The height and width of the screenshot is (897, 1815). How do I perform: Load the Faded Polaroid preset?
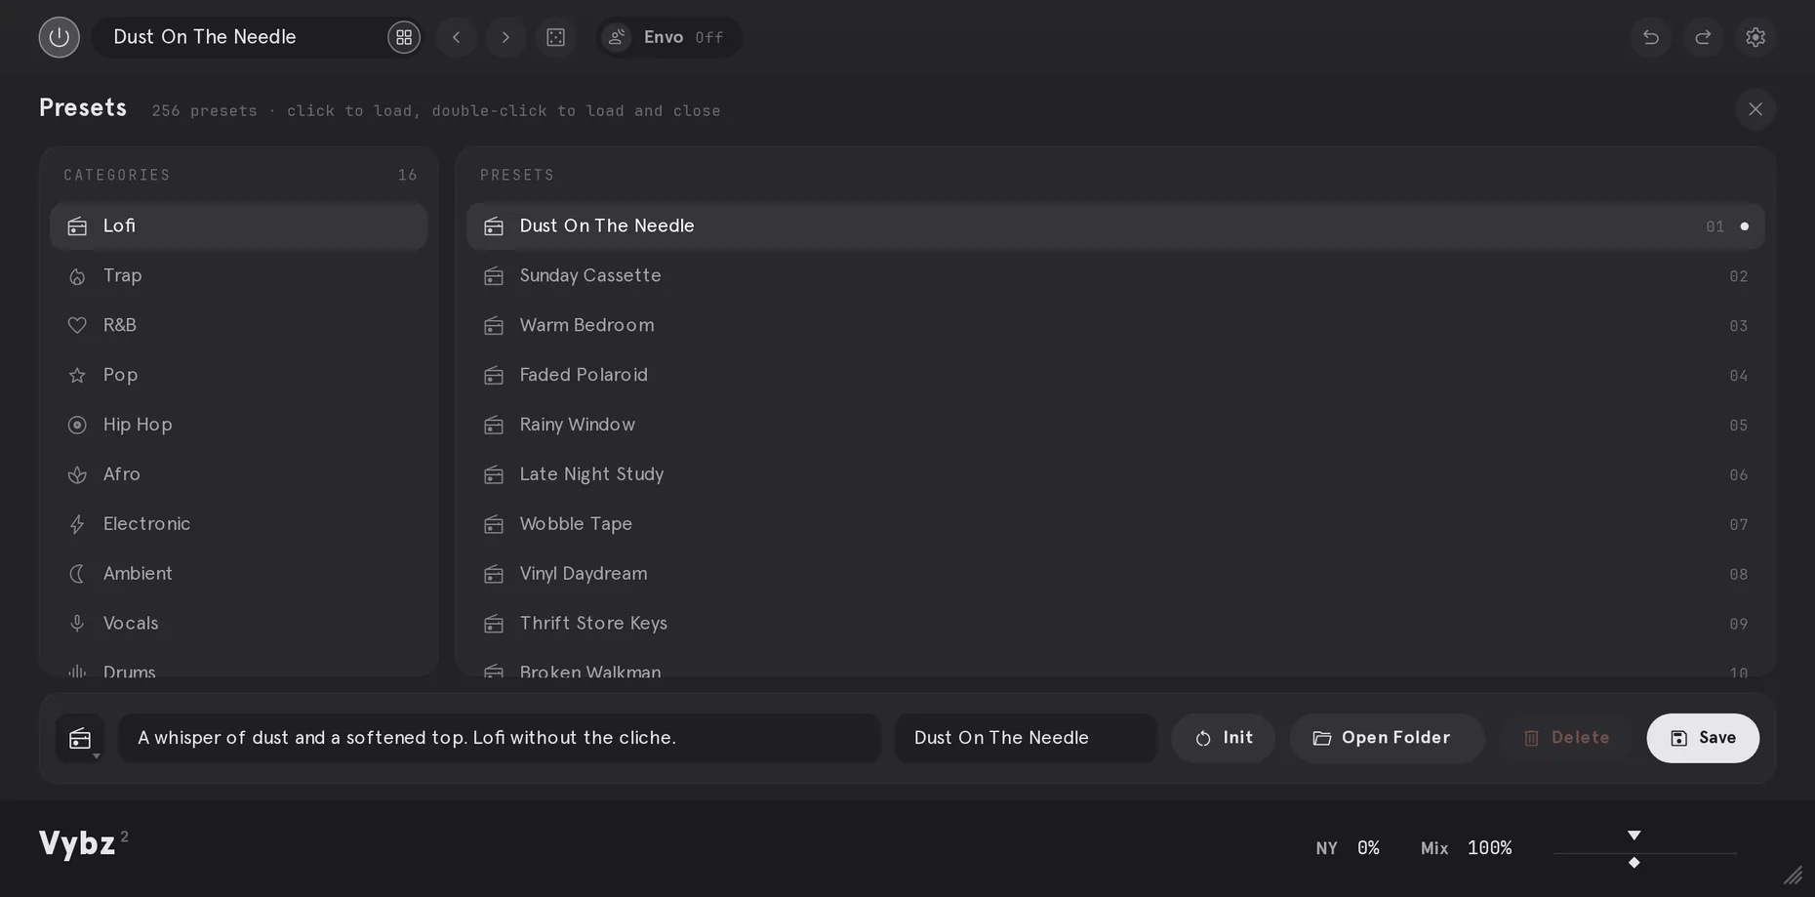coord(1115,375)
